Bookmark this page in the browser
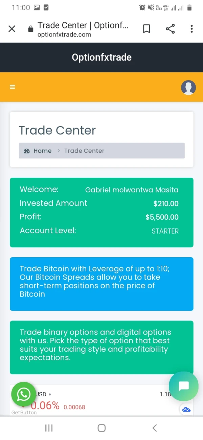This screenshot has height=440, width=203. pyautogui.click(x=146, y=29)
